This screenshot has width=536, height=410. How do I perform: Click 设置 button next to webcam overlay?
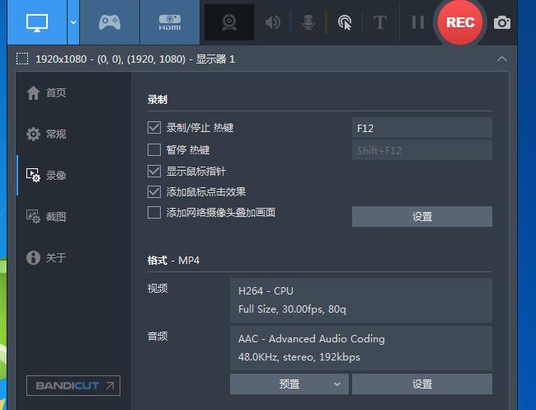point(422,216)
